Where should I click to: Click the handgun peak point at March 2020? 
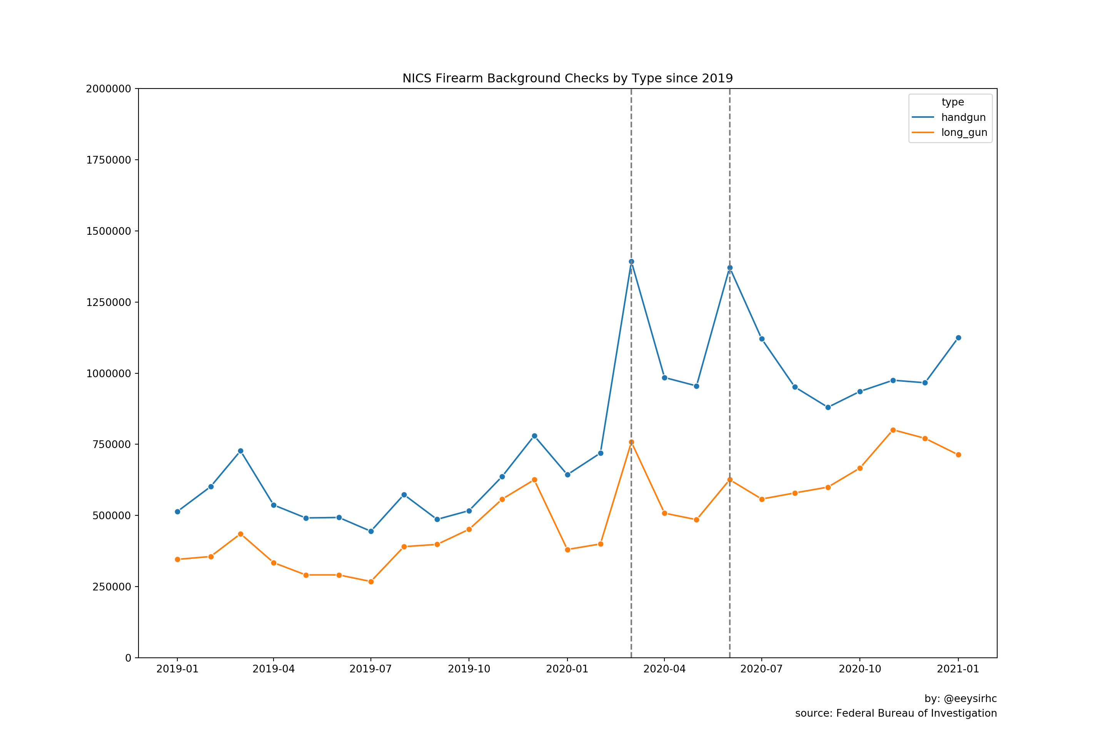pos(631,262)
